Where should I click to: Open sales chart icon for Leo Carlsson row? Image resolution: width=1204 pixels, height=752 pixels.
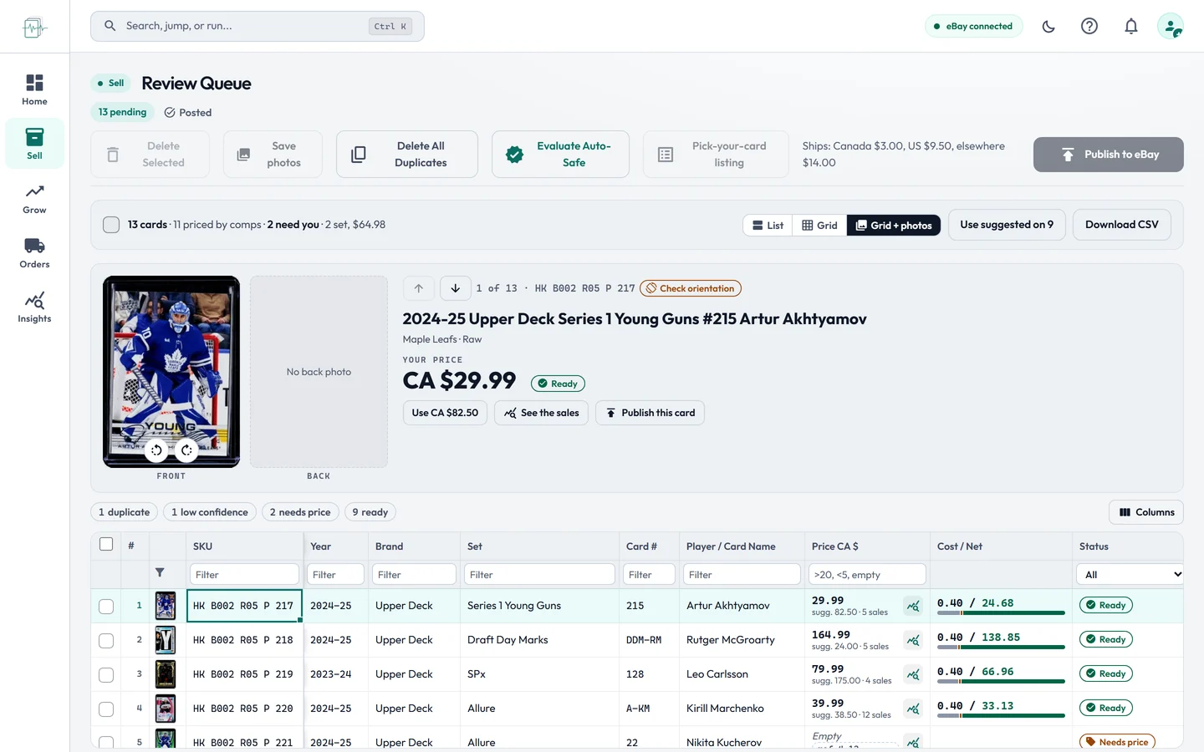[x=913, y=674]
